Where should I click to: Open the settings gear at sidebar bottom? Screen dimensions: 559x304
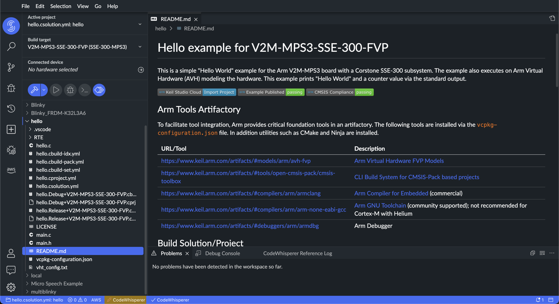point(11,287)
